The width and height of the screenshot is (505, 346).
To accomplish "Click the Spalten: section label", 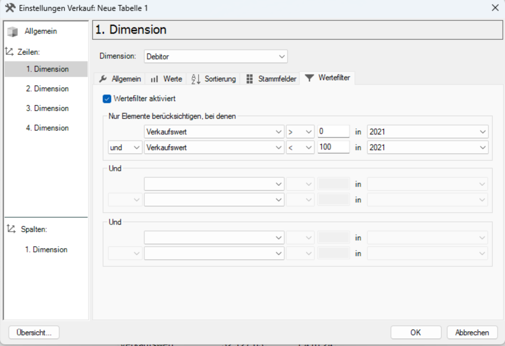I will [34, 229].
